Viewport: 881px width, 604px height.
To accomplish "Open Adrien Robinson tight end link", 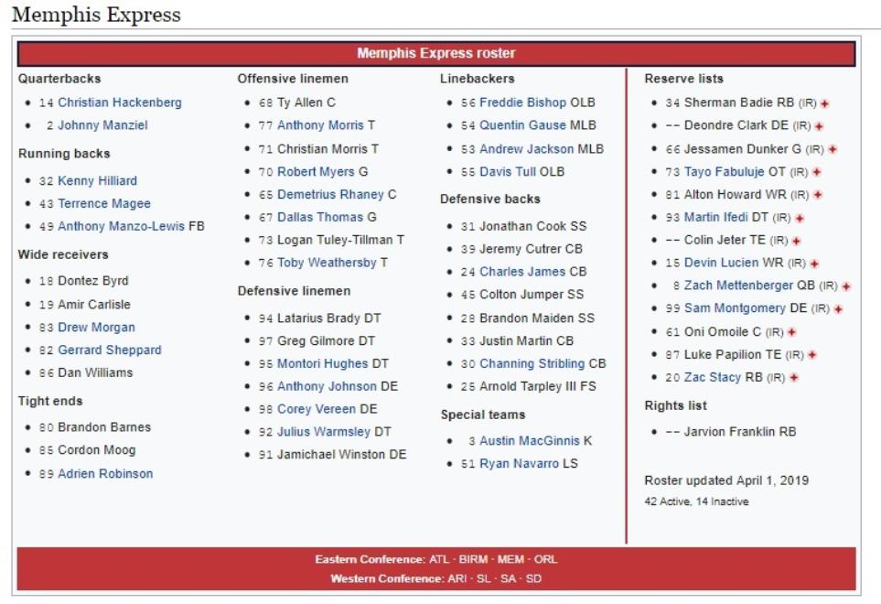I will 105,474.
